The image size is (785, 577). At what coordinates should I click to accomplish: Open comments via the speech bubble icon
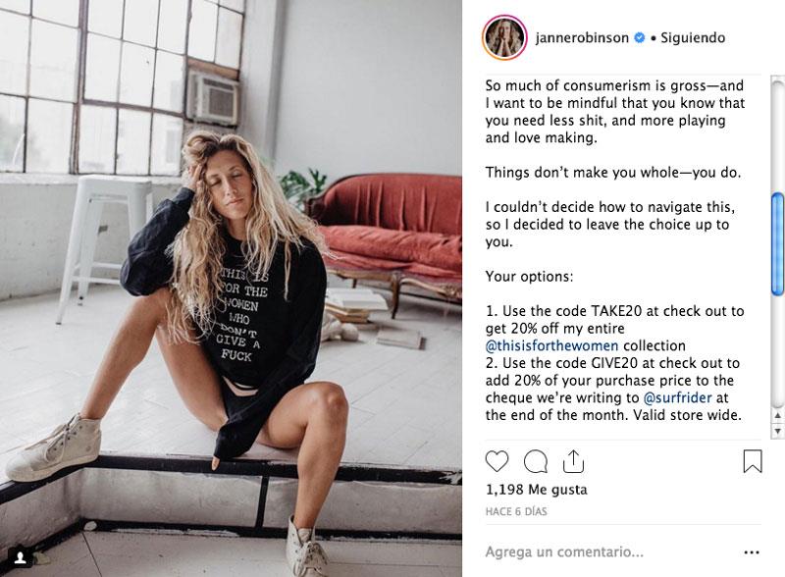(535, 461)
